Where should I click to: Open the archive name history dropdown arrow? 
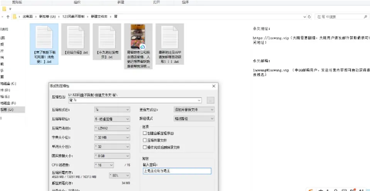click(199, 100)
